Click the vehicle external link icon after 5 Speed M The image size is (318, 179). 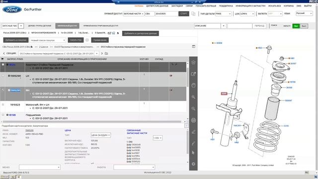(x=109, y=33)
